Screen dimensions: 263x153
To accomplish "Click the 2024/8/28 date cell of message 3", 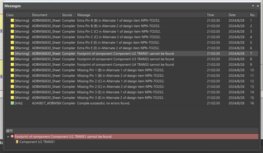I will [x=236, y=31].
